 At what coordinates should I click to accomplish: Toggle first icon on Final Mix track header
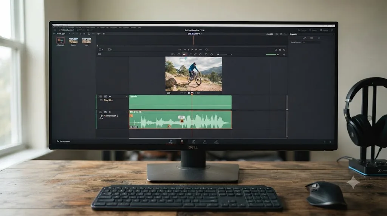click(101, 96)
